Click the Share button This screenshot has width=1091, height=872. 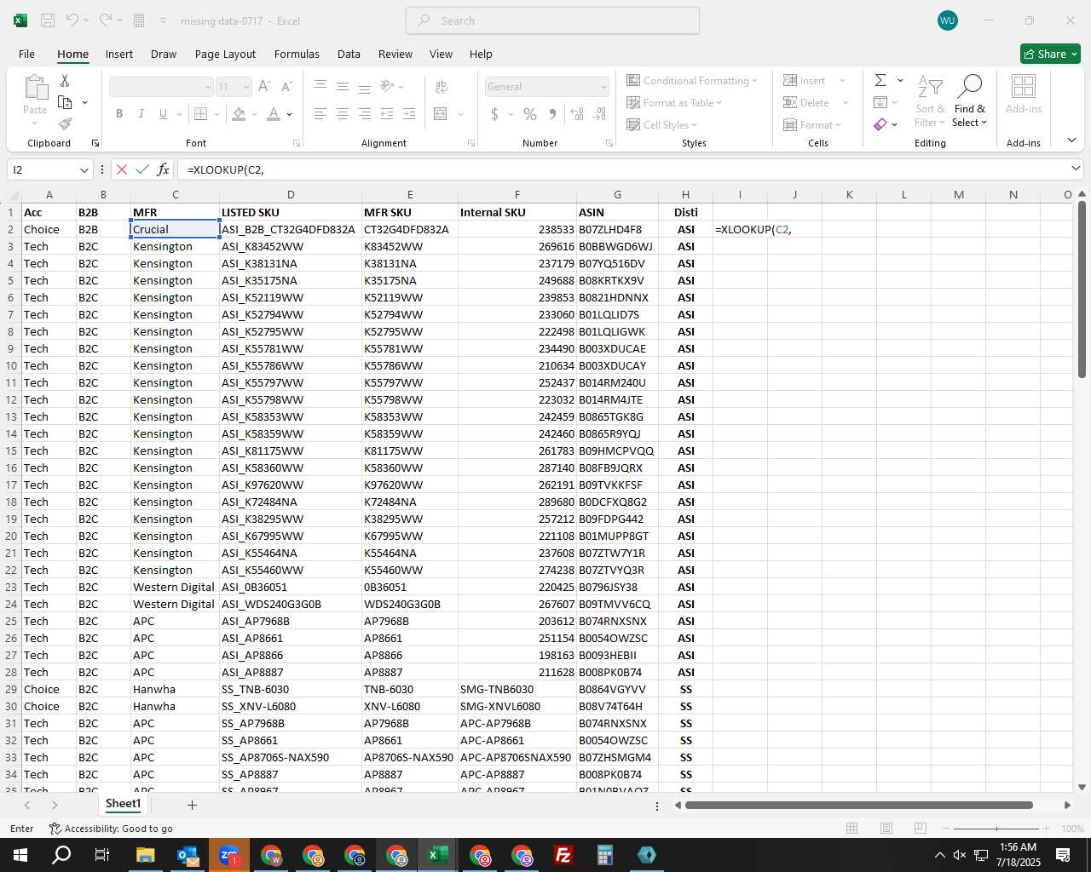coord(1050,54)
